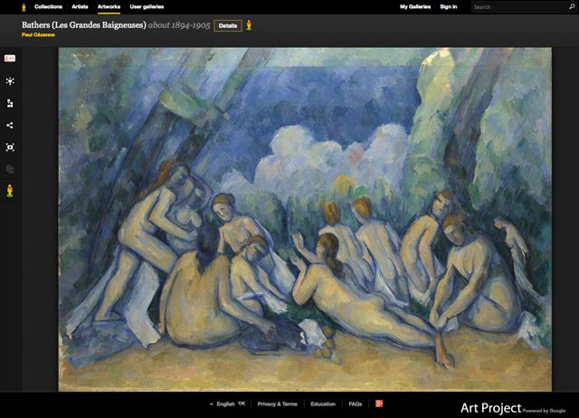Screen dimensions: 579x418
Task: Open the Google+ icon in footer
Action: 379,404
